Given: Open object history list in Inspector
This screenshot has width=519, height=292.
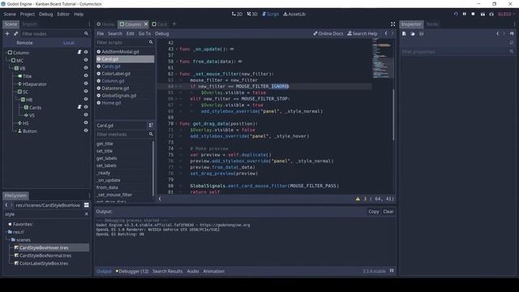Looking at the screenshot, I should [512, 34].
